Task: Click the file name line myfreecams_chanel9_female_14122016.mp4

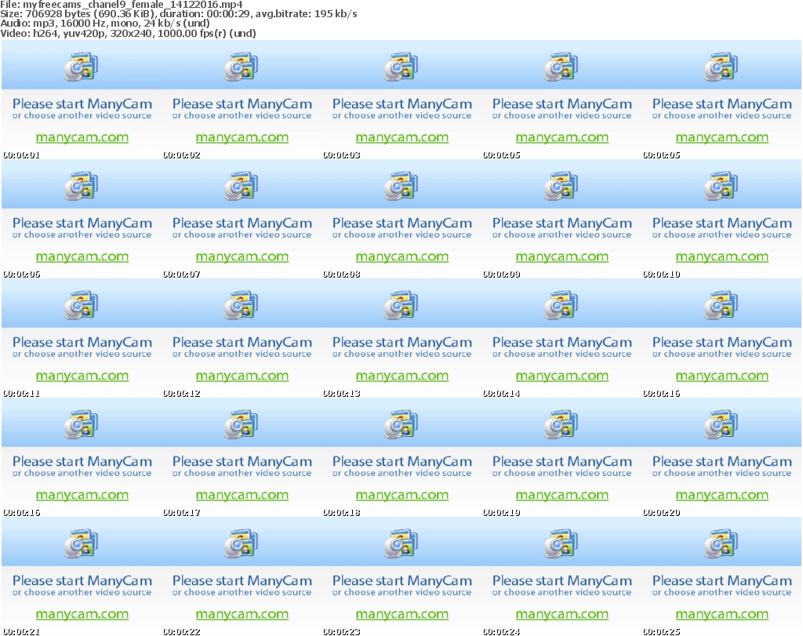Action: [122, 4]
